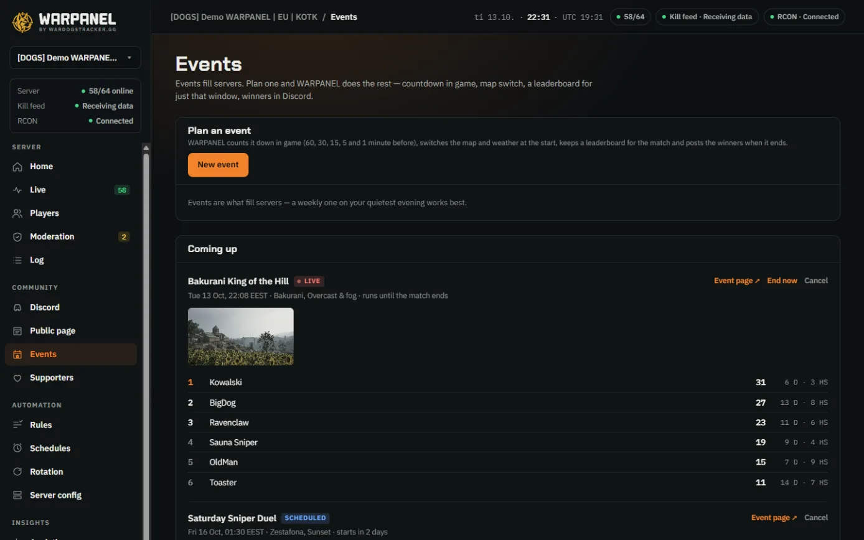End the Bakurani King of the Hill event now

click(782, 281)
